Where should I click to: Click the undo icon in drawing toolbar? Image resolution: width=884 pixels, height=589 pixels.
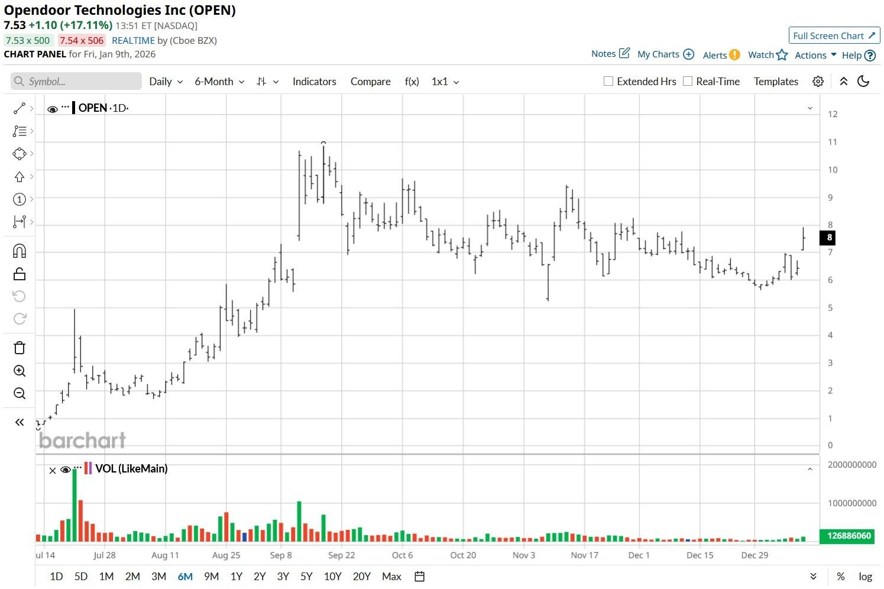tap(19, 296)
